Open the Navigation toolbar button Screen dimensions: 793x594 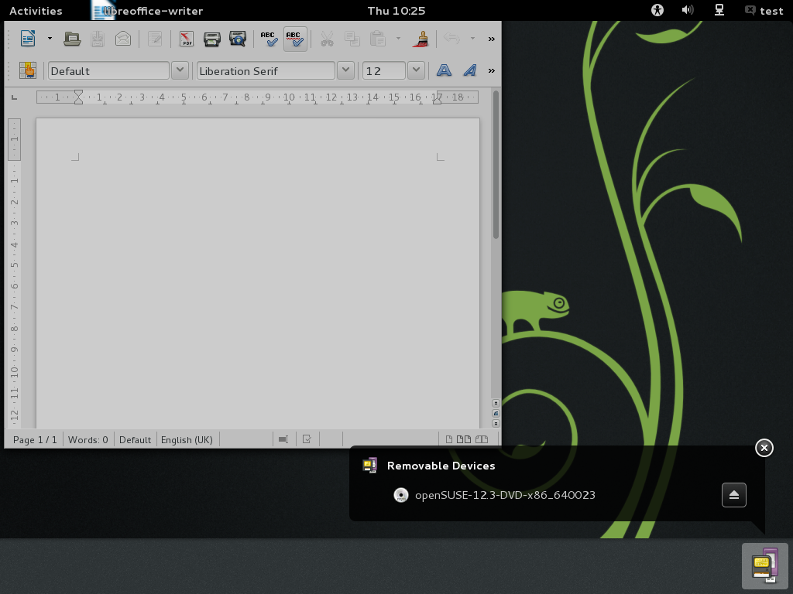pyautogui.click(x=496, y=413)
